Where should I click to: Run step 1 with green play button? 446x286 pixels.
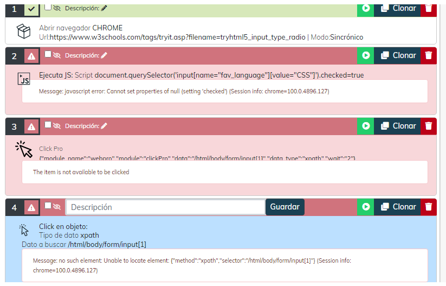366,9
